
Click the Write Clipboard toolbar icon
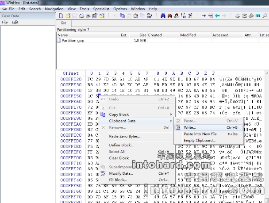point(136,16)
